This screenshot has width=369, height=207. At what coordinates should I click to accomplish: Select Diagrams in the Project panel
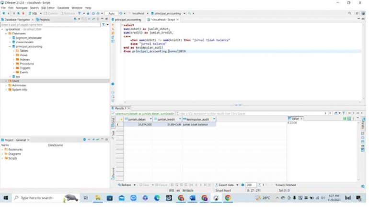14,154
